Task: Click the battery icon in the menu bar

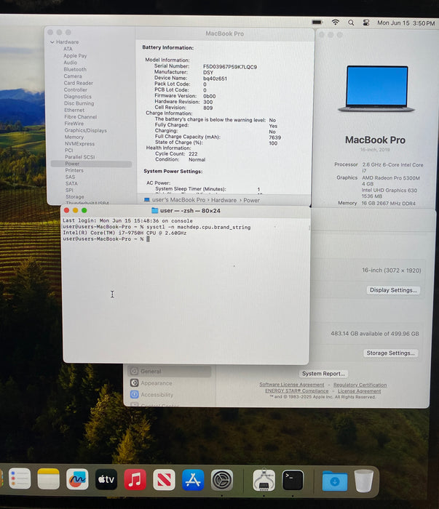Action: pyautogui.click(x=317, y=23)
